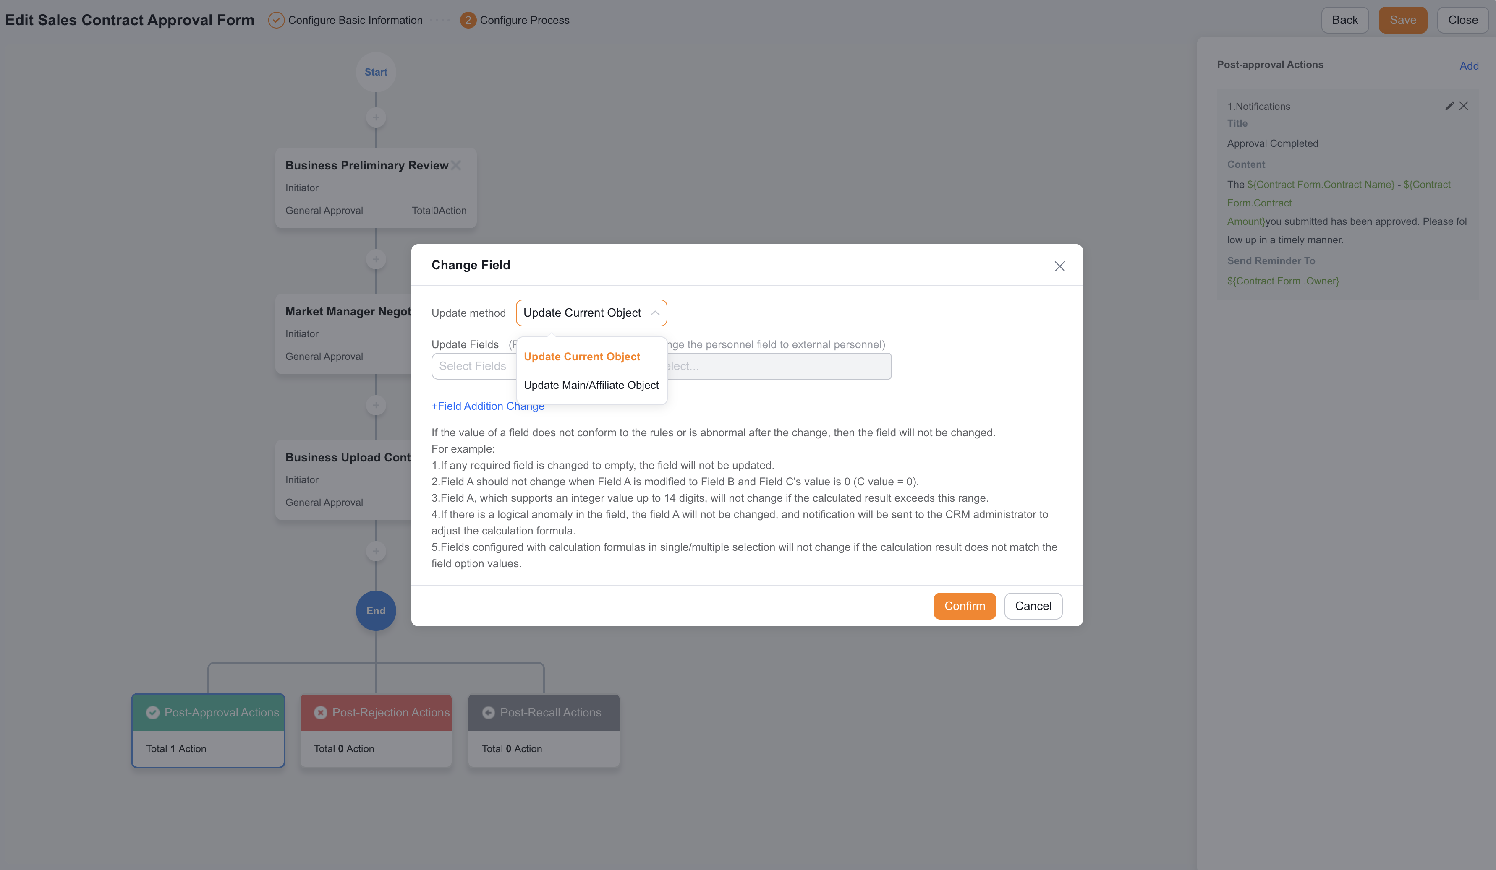Screen dimensions: 1496x870
Task: Remove Business Preliminary Review node
Action: point(456,166)
